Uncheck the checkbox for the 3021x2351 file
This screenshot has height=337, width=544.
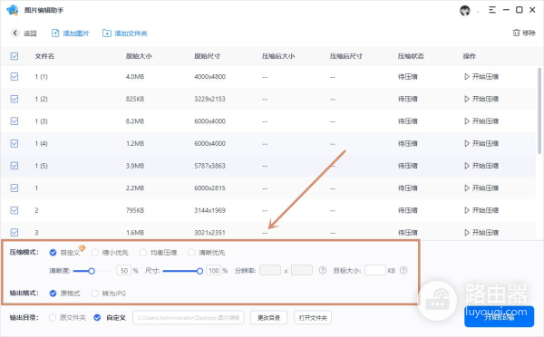coord(15,232)
